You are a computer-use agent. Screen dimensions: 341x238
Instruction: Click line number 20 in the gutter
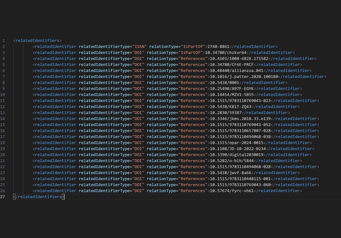coord(3,155)
